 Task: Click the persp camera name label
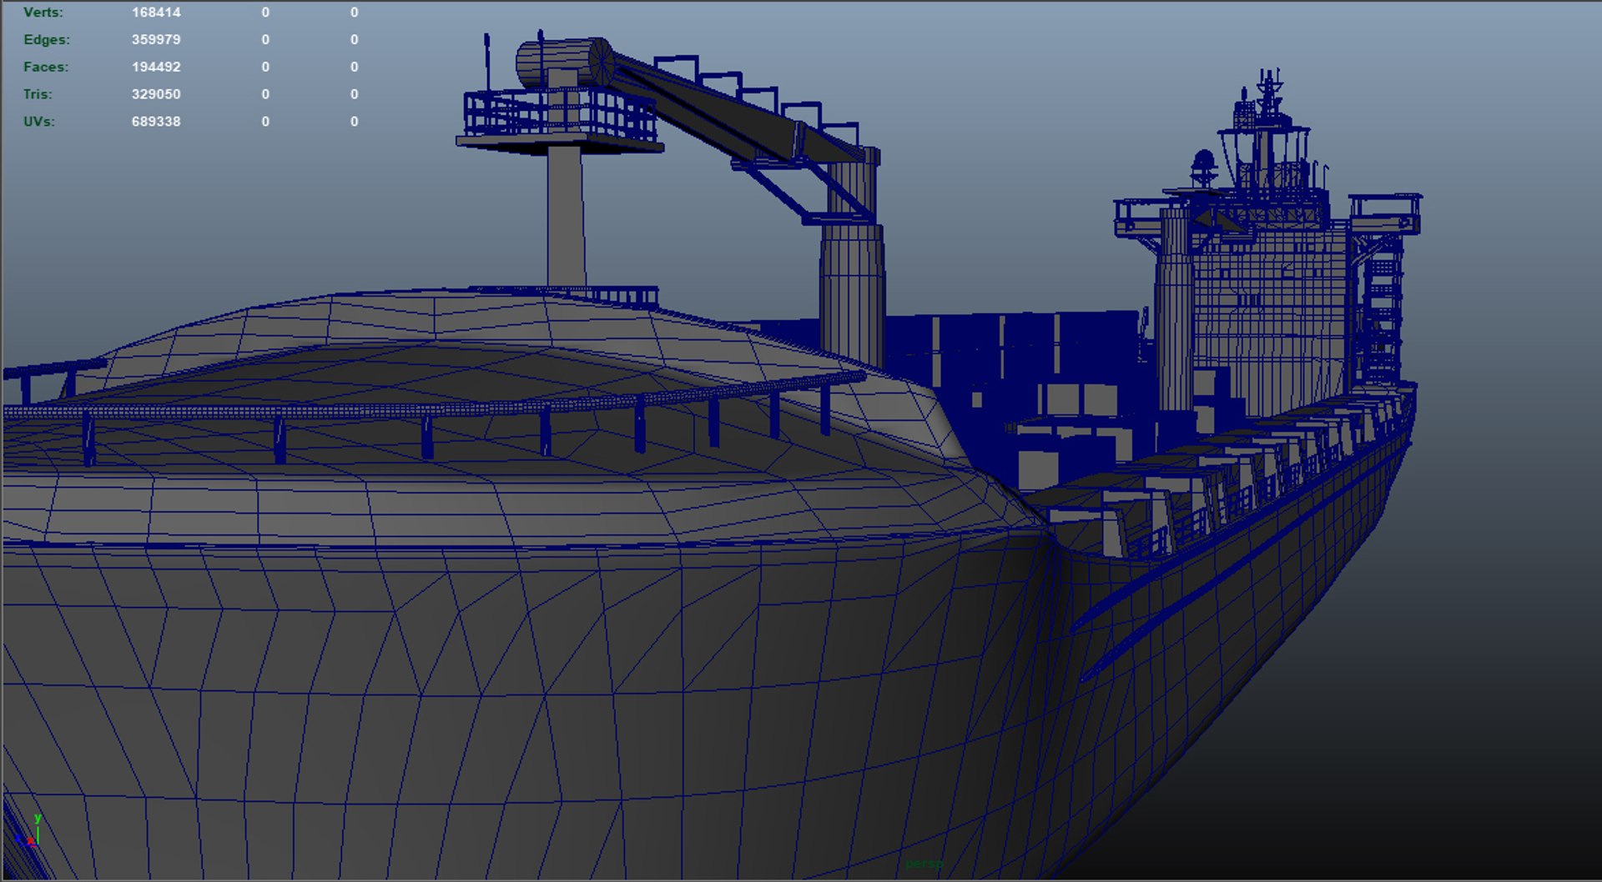pyautogui.click(x=924, y=864)
